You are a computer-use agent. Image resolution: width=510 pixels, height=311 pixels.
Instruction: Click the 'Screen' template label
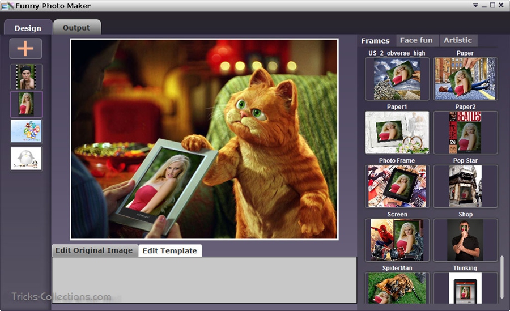(397, 214)
